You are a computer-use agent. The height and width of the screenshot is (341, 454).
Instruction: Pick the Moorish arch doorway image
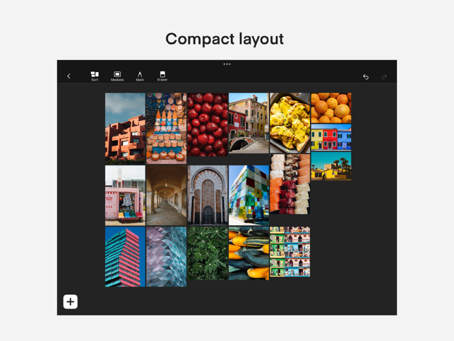tap(208, 195)
